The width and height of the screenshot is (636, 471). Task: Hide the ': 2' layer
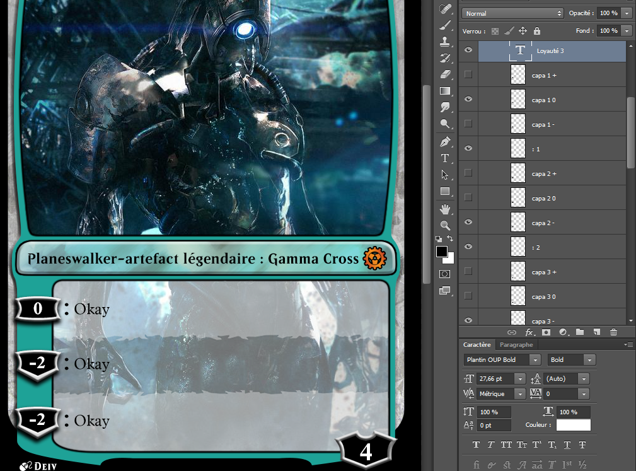coord(468,247)
